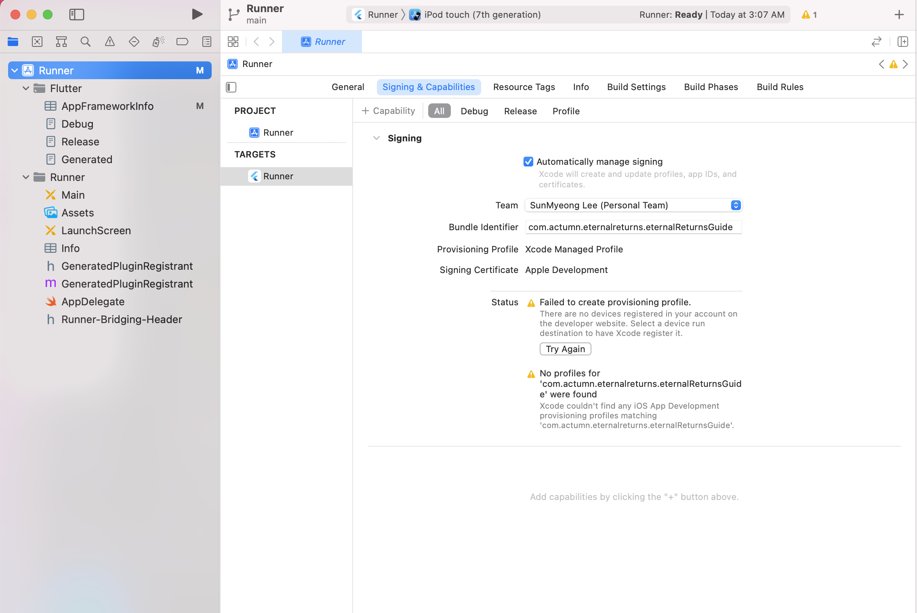Toggle the left navigator sidebar
917x613 pixels.
(76, 15)
